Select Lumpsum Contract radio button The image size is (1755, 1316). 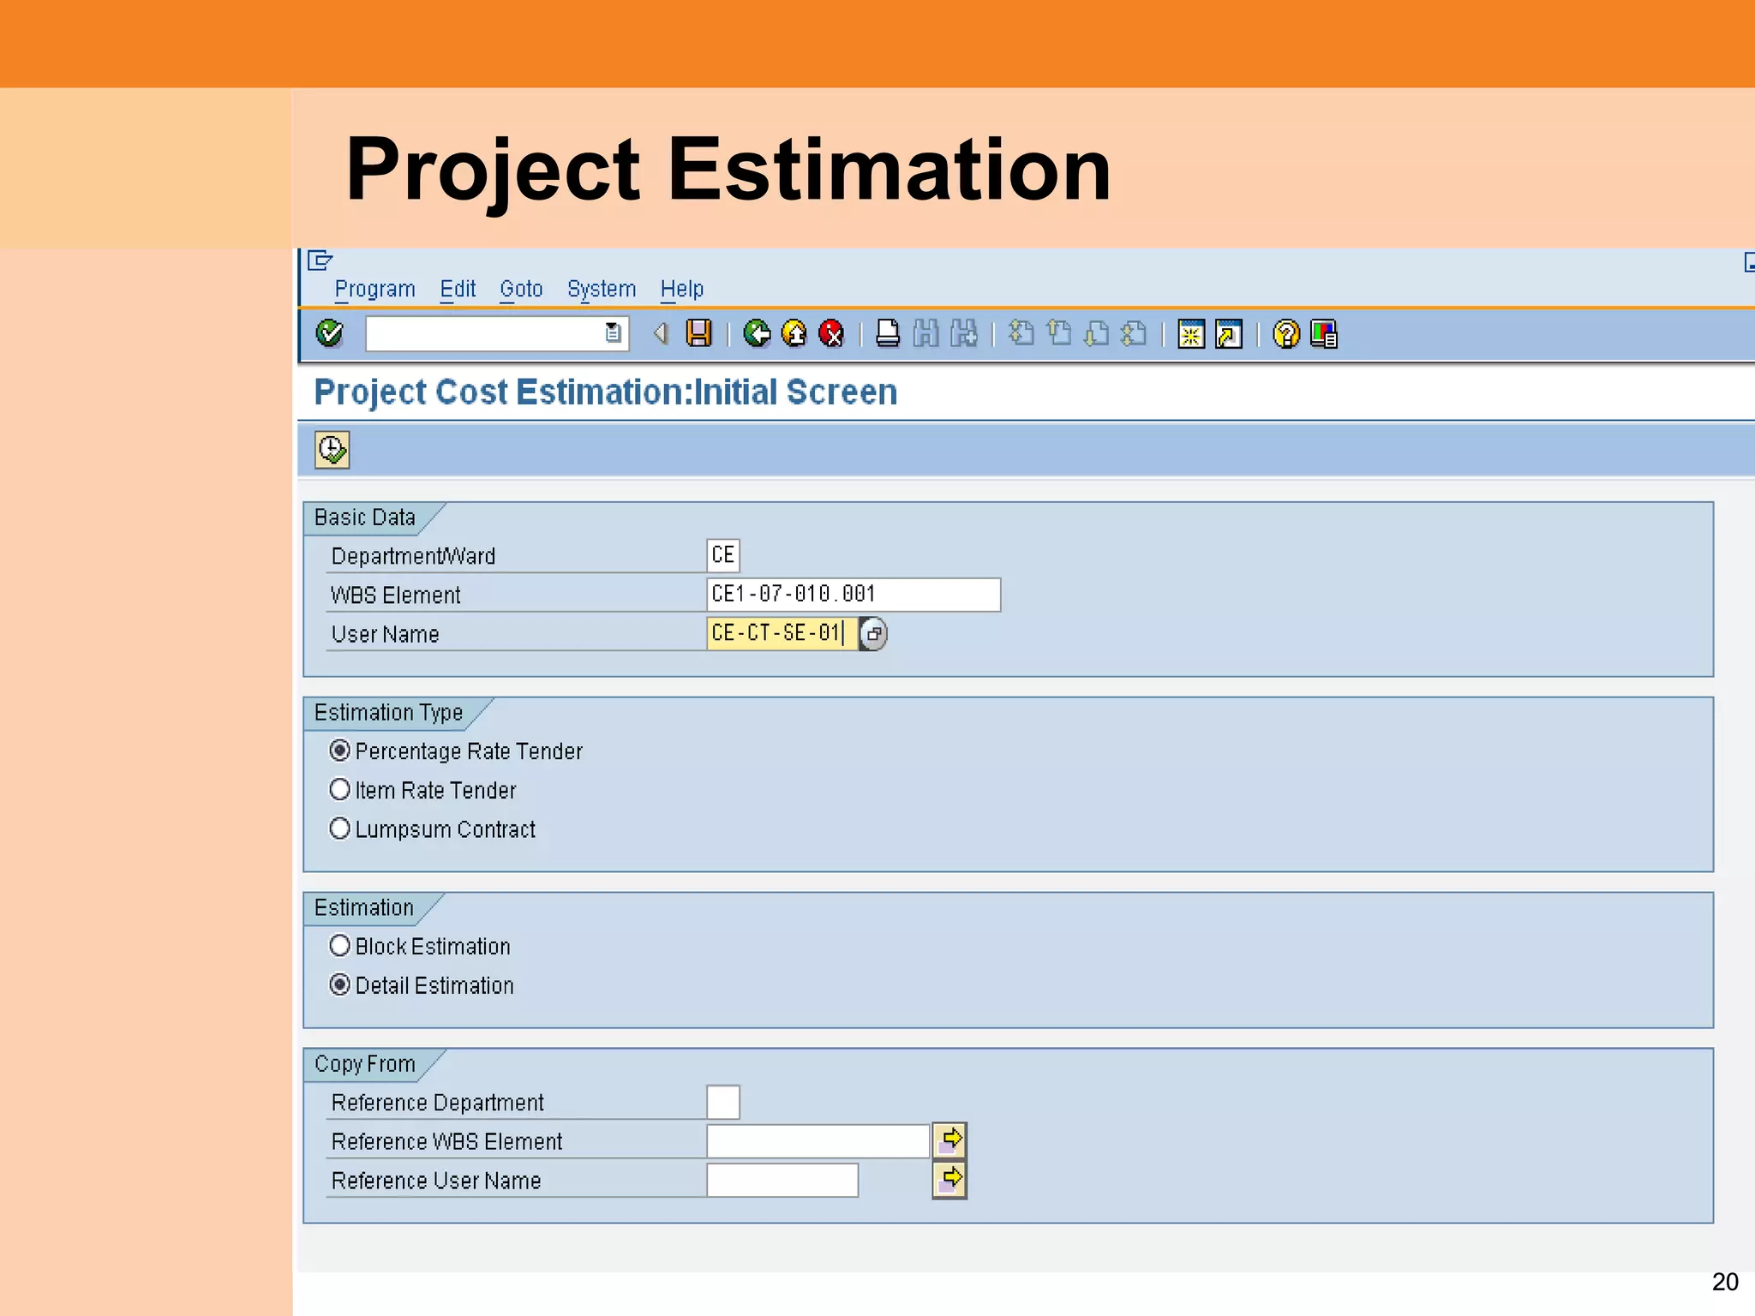coord(339,828)
